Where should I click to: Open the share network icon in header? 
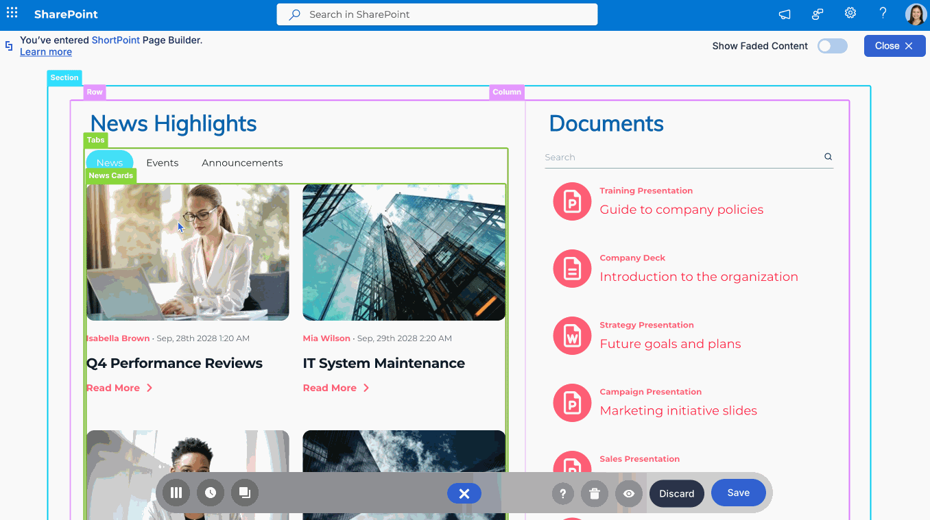[x=818, y=14]
